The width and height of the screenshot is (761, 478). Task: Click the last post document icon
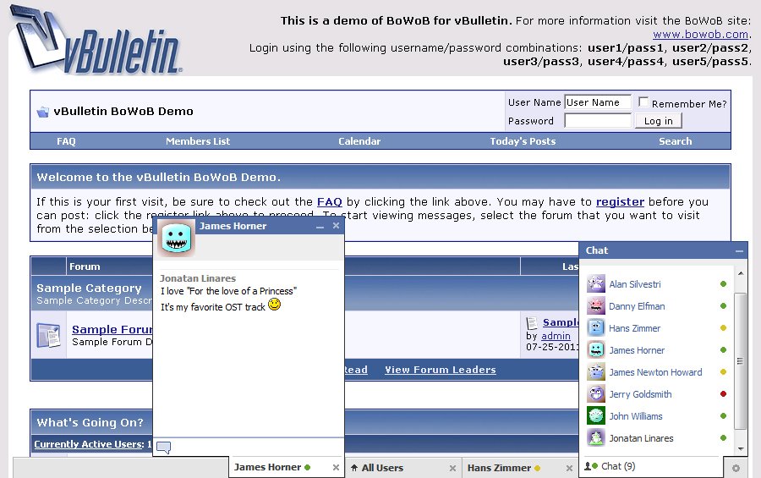click(532, 323)
